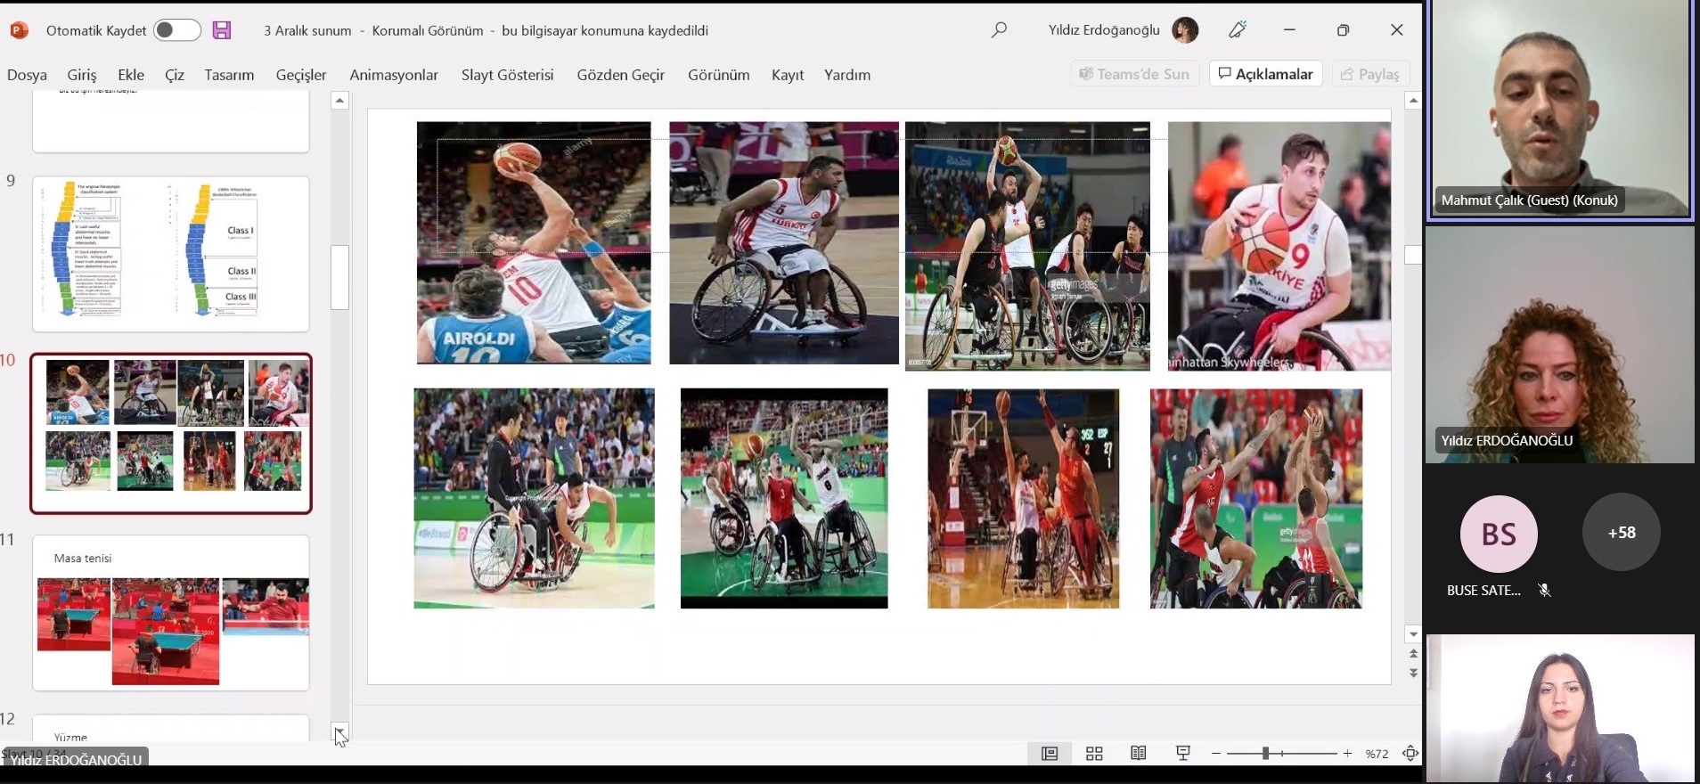1700x784 pixels.
Task: Click the pen icon beside the account avatar
Action: (1238, 30)
